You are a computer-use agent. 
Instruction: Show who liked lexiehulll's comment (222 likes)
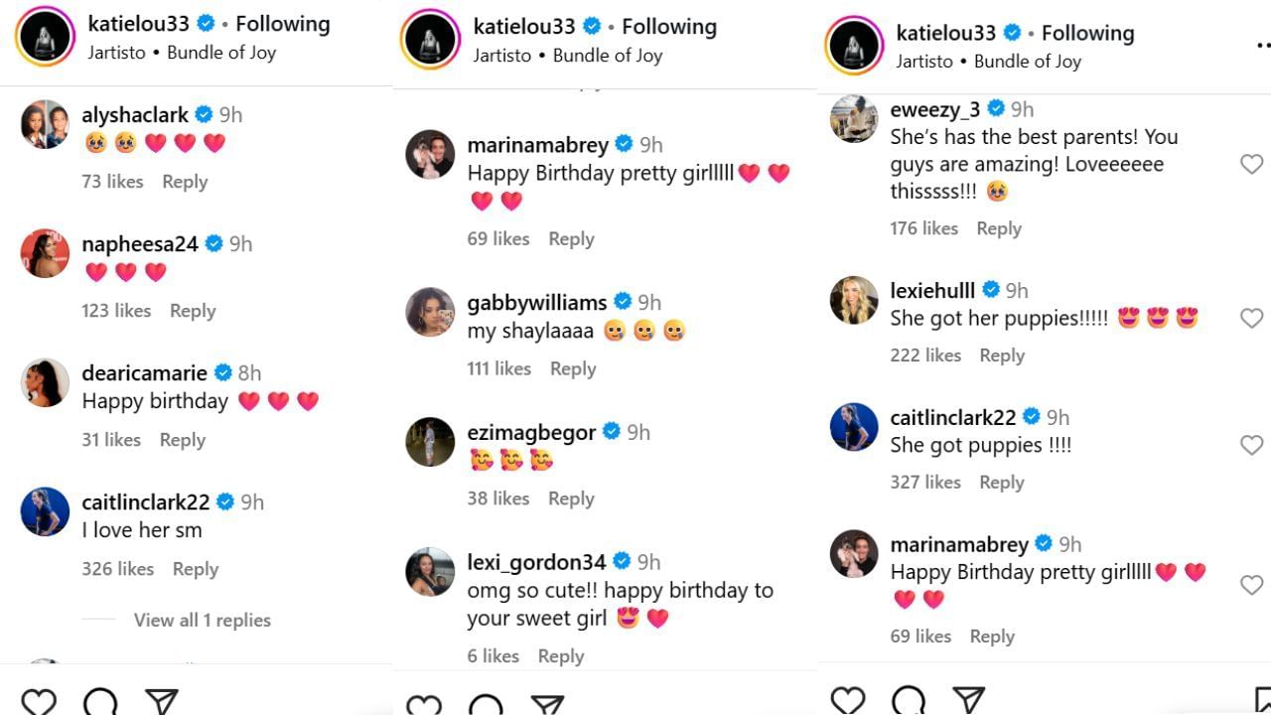925,356
